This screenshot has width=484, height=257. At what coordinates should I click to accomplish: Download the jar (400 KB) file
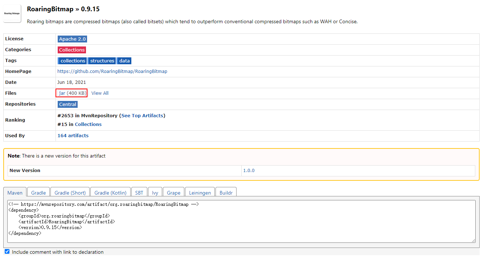click(x=72, y=93)
